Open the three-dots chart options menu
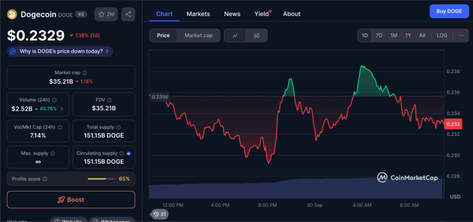Image resolution: width=473 pixels, height=222 pixels. 461,36
